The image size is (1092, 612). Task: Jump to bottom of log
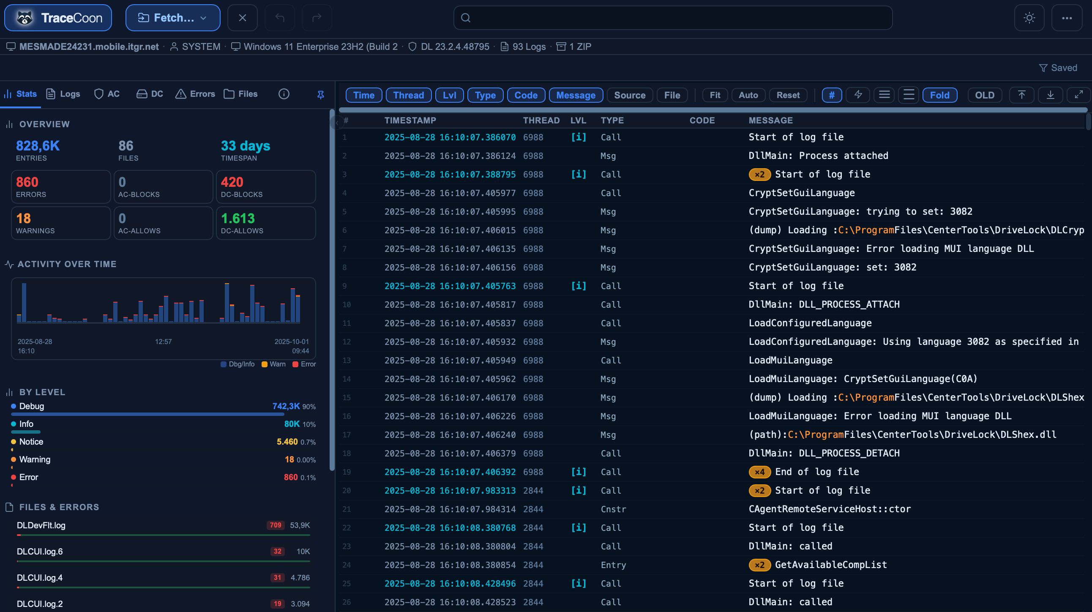[1051, 96]
